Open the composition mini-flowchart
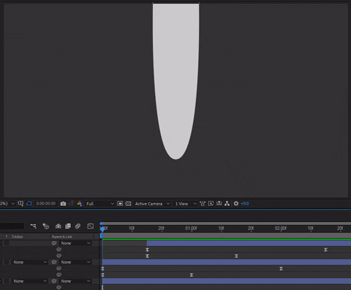Screen dimensions: 351x290 tap(34, 226)
